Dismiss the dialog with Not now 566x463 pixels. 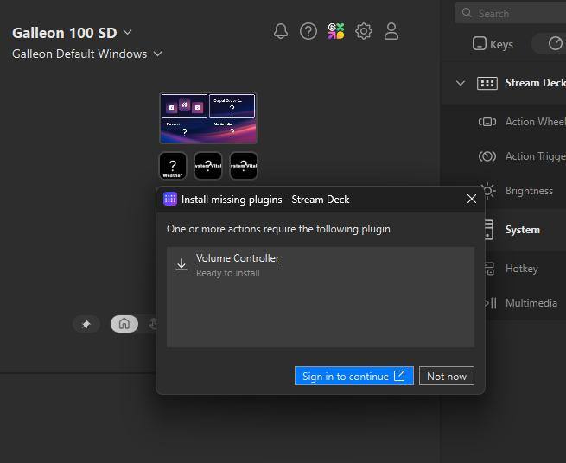click(x=446, y=376)
